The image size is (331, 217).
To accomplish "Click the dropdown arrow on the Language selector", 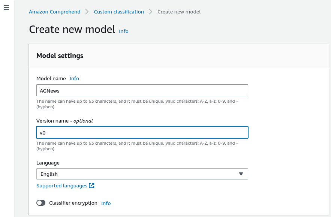I will (x=242, y=174).
